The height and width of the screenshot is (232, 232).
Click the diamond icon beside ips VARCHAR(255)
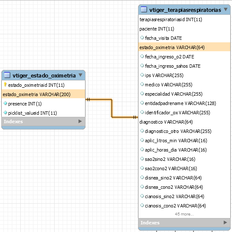142,75
